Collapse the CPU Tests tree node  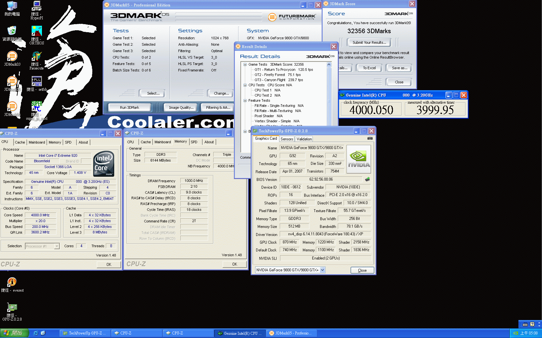pyautogui.click(x=245, y=85)
